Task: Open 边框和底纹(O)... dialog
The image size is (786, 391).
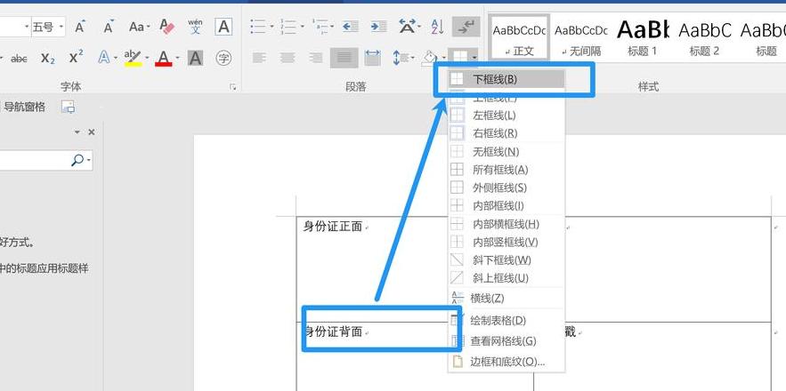Action: [x=506, y=362]
